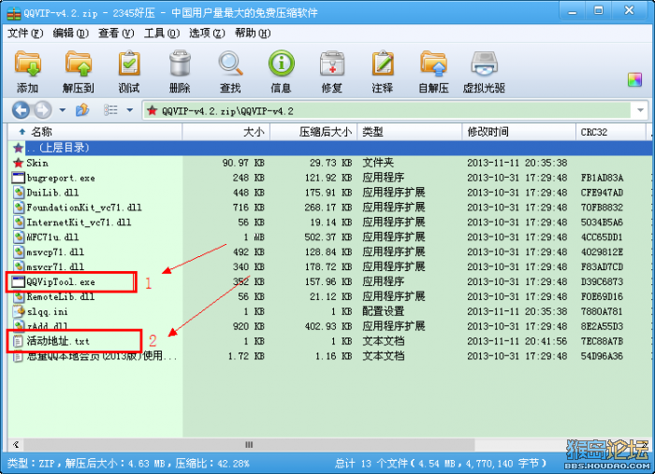Image resolution: width=655 pixels, height=474 pixels.
Task: Open the 查看(V) menu
Action: 116,33
